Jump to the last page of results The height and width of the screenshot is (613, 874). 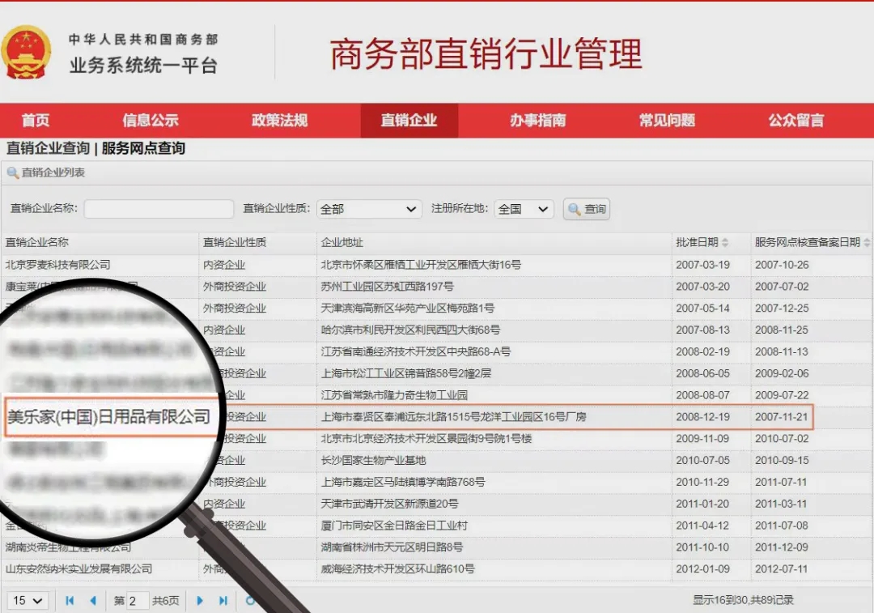click(x=223, y=601)
